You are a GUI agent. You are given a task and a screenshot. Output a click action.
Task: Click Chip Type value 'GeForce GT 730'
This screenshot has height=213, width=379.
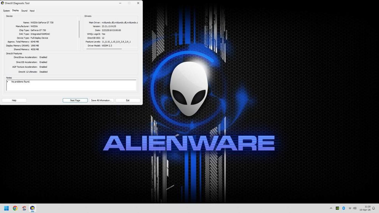[38, 30]
